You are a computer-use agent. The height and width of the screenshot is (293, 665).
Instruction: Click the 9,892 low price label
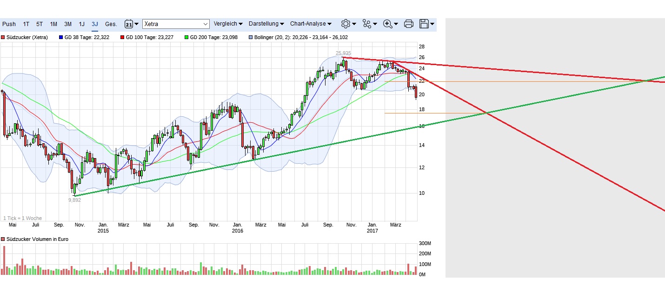pyautogui.click(x=74, y=200)
